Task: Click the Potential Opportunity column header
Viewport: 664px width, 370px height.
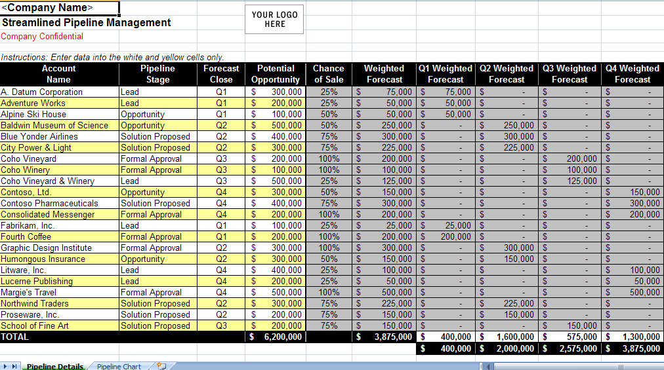Action: (x=276, y=74)
